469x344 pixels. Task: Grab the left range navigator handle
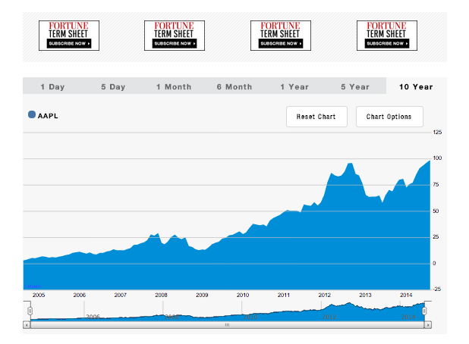tap(30, 311)
